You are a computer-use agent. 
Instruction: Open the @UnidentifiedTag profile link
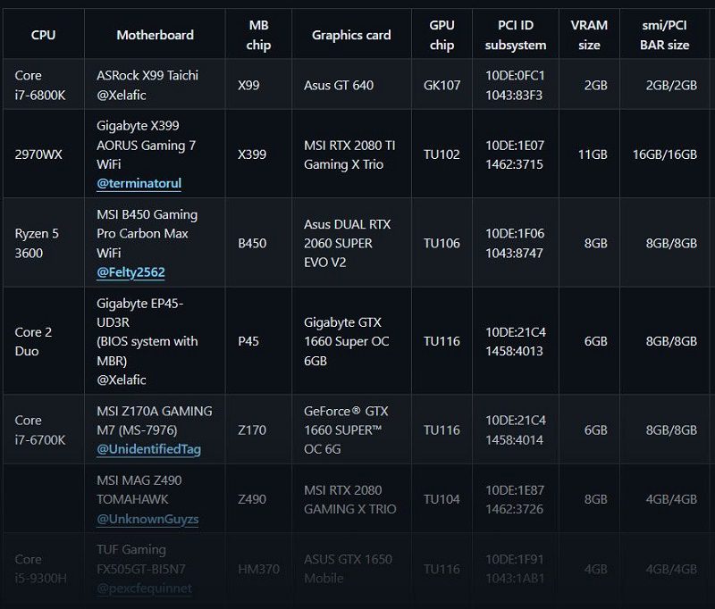148,449
